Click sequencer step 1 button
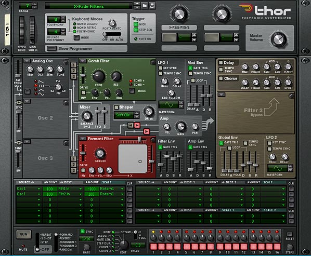This screenshot has height=256, width=311. pyautogui.click(x=153, y=247)
